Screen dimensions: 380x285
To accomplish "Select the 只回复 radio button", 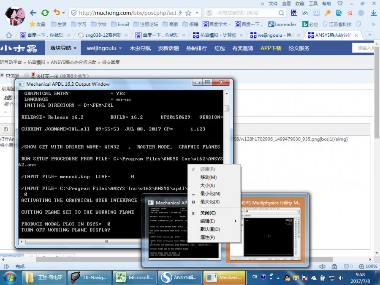I will pyautogui.click(x=2, y=75).
